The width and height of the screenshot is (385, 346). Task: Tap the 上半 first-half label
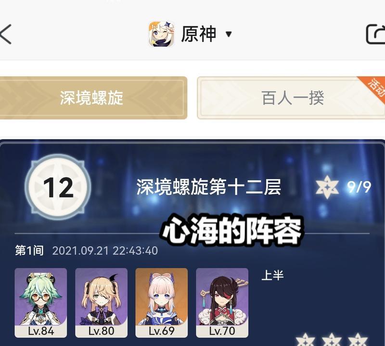[x=272, y=275]
